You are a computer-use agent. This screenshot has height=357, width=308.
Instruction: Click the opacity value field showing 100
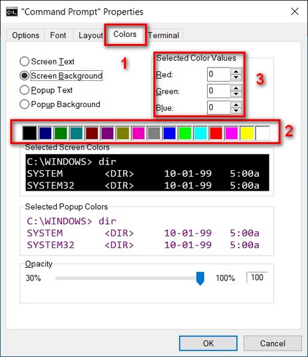click(257, 277)
